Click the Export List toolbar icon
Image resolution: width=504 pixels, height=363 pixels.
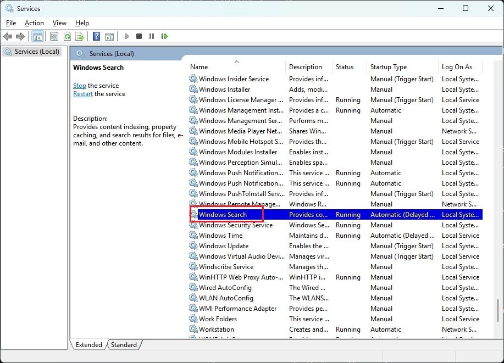[79, 36]
